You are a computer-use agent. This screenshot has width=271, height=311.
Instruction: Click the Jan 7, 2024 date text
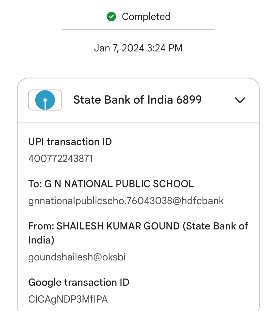[119, 48]
